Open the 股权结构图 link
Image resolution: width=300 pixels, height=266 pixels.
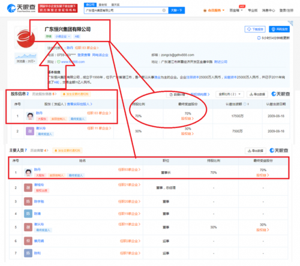pos(200,94)
